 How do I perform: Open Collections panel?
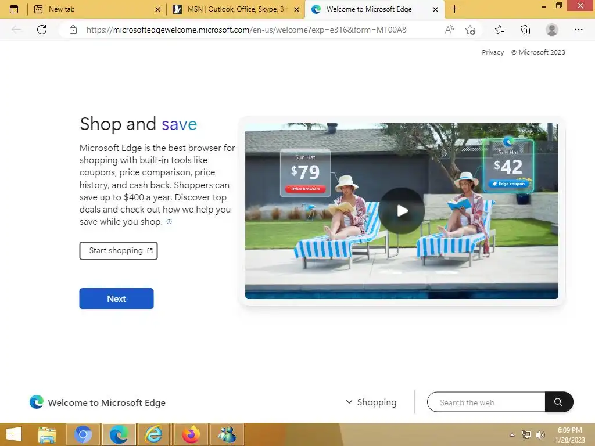(525, 30)
